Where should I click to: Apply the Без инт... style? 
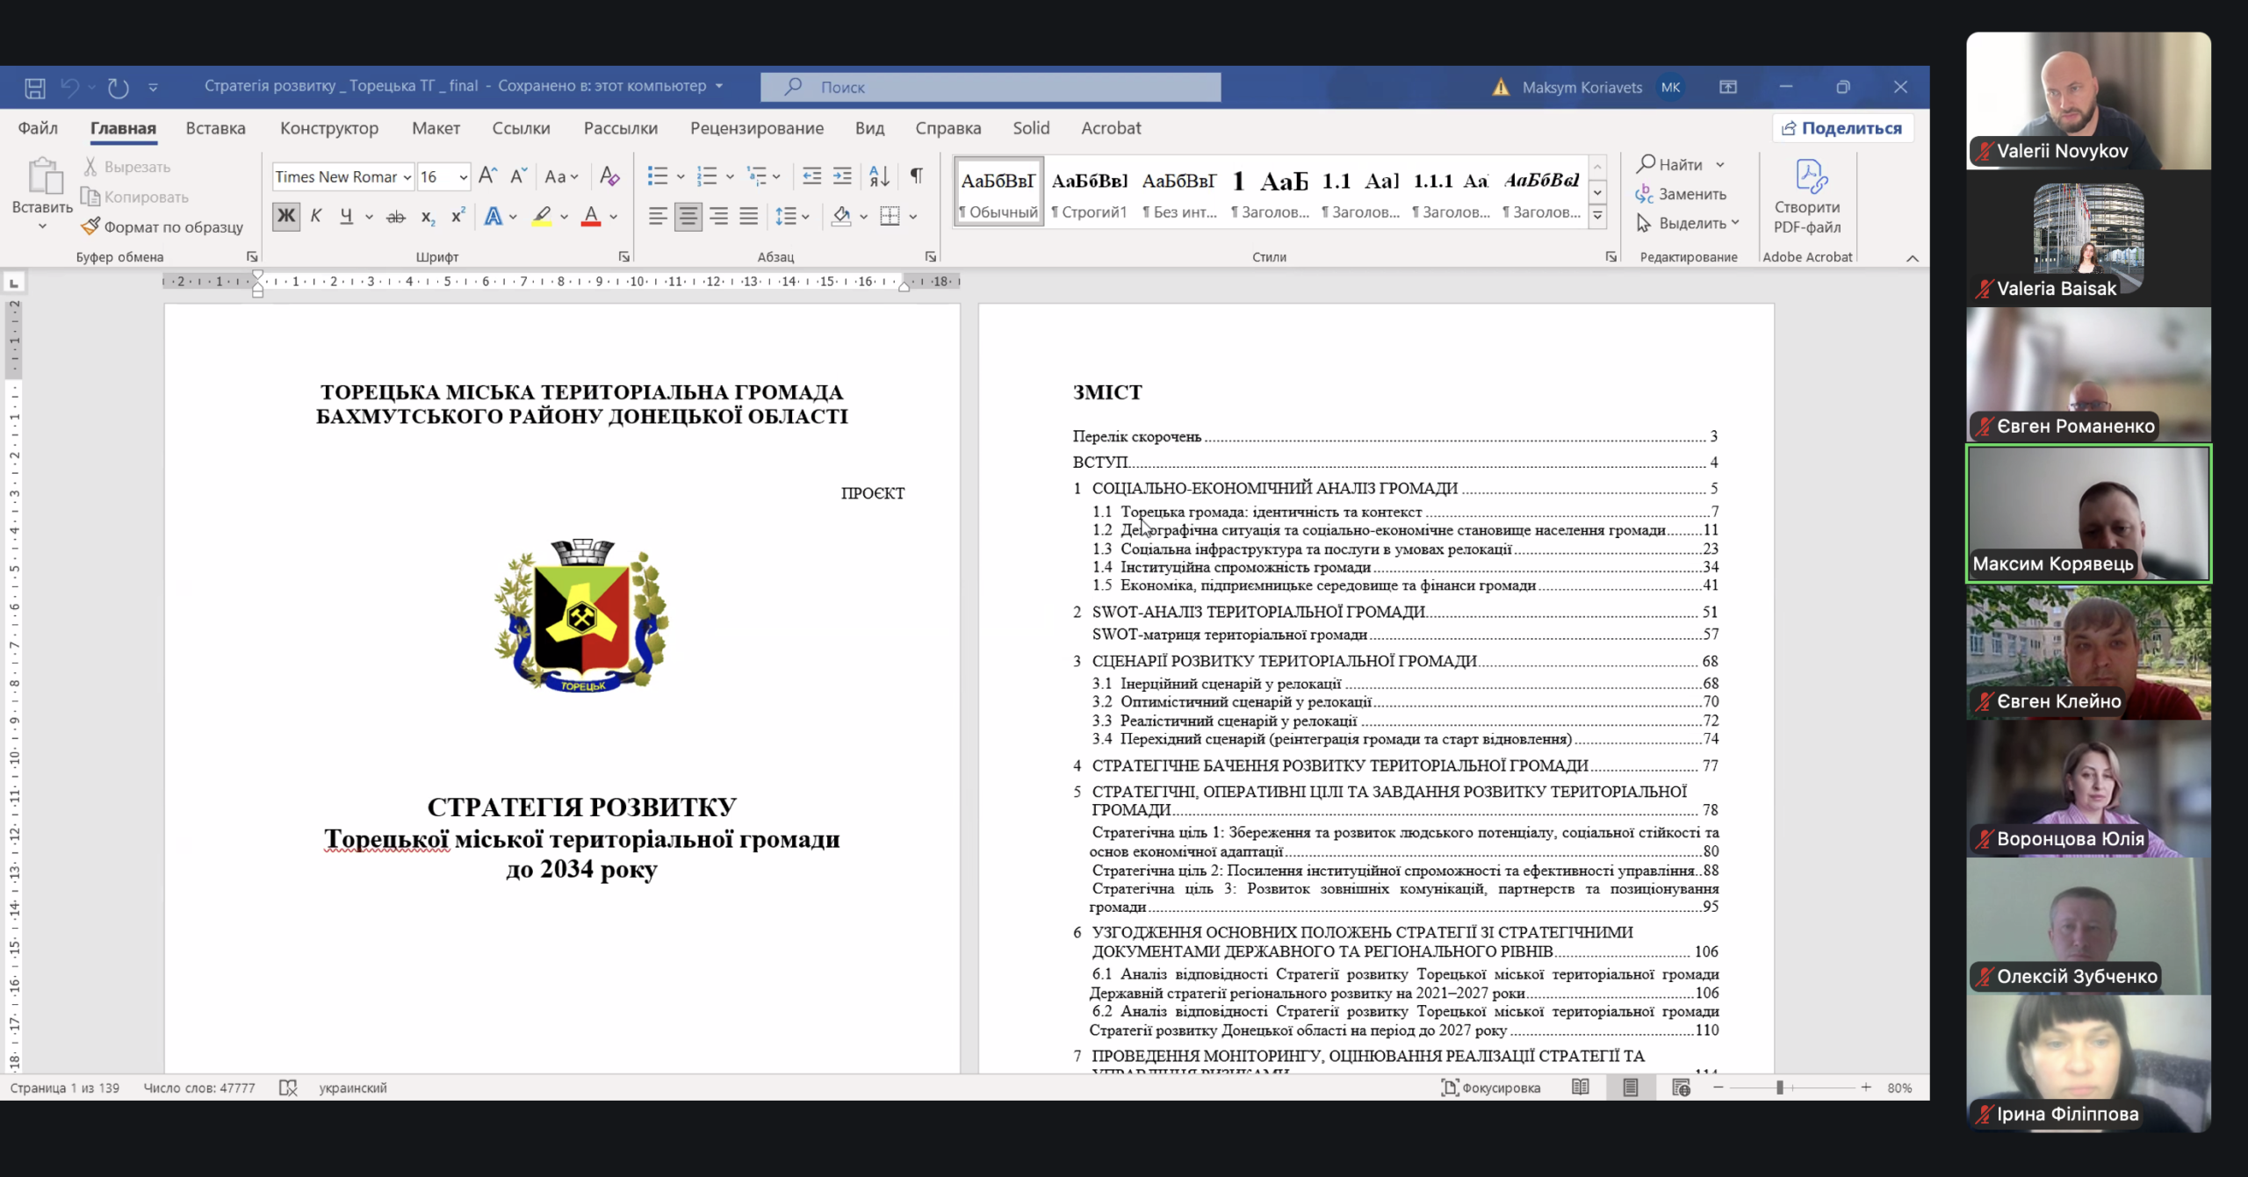(x=1179, y=192)
